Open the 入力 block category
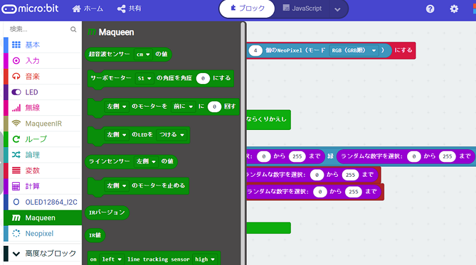Viewport: 476px width, 265px height. pos(42,61)
